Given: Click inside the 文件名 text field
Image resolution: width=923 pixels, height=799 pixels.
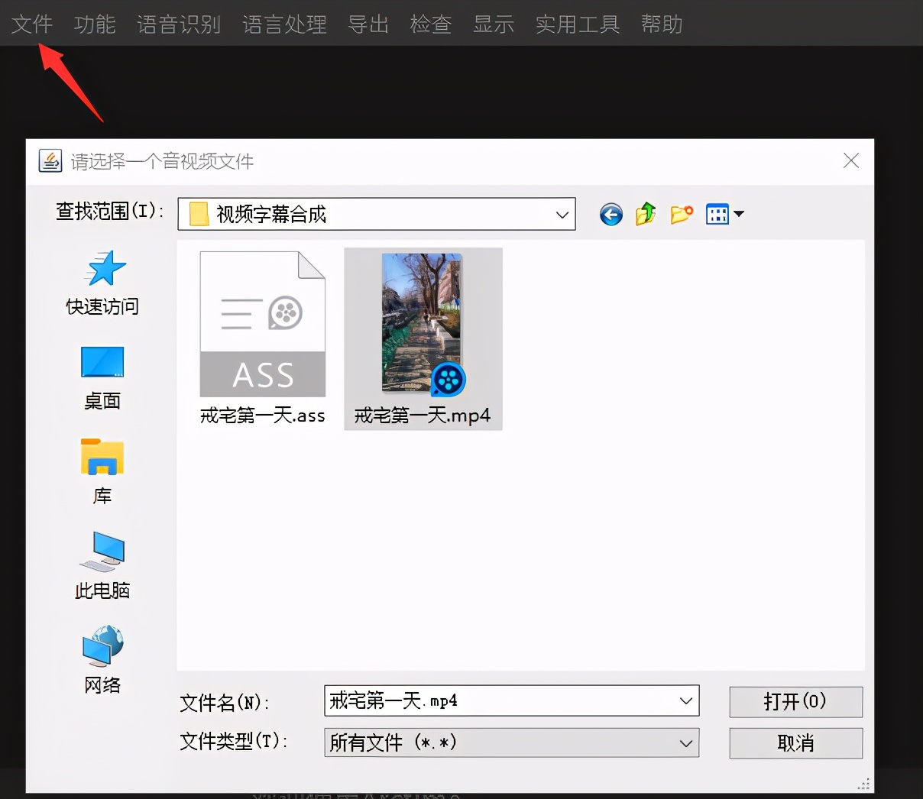Looking at the screenshot, I should (497, 701).
